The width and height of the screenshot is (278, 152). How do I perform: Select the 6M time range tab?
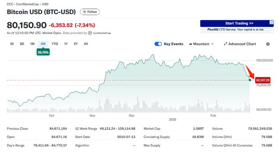click(x=43, y=44)
